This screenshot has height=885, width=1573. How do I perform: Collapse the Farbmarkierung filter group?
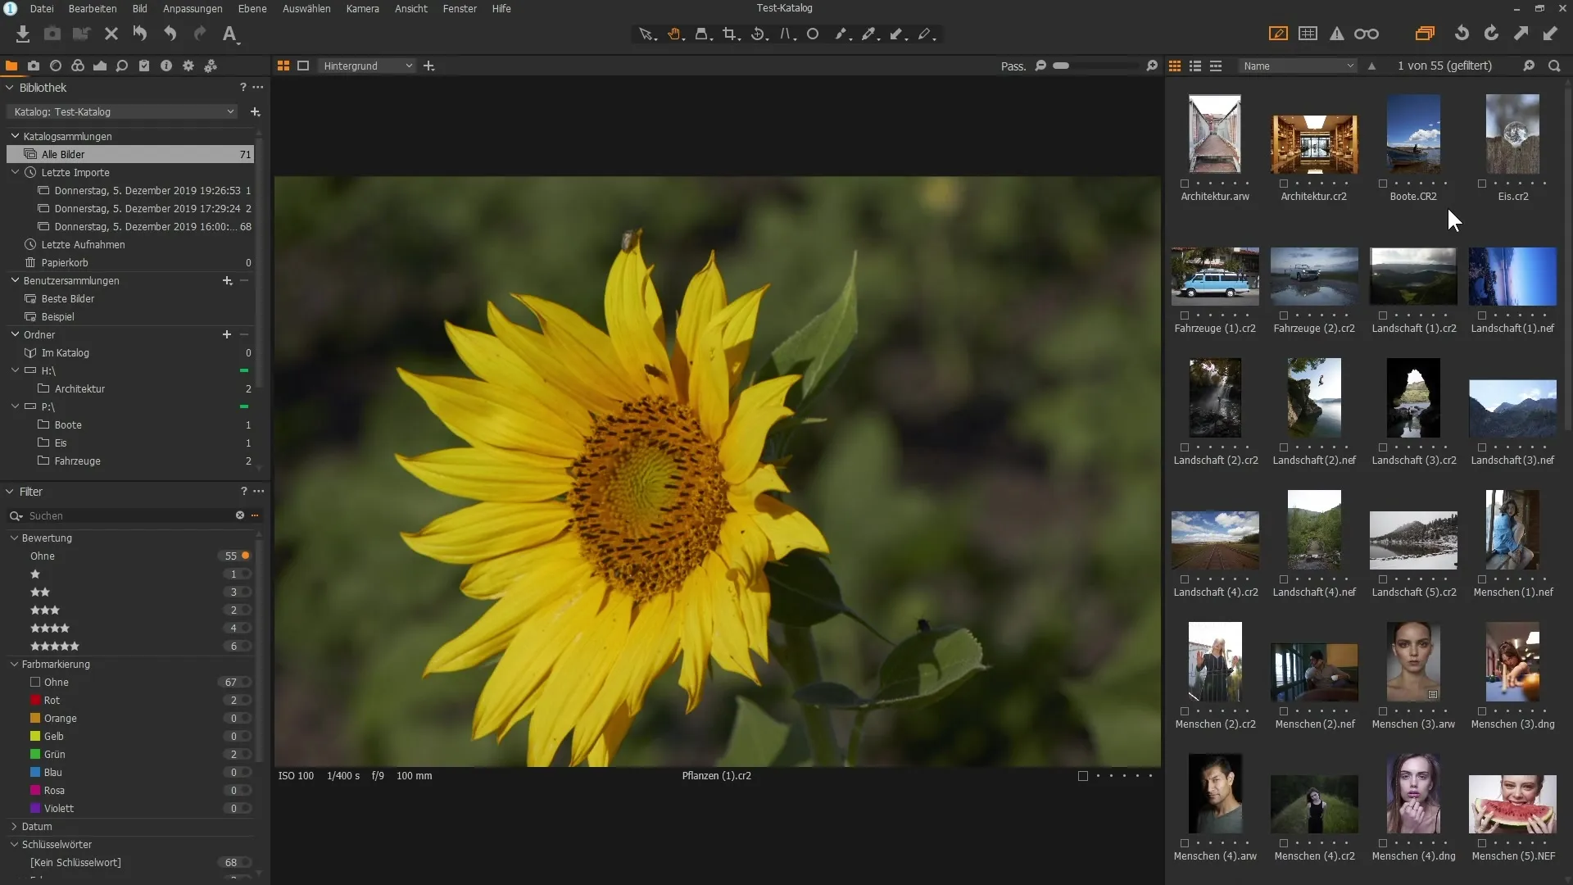click(x=14, y=664)
